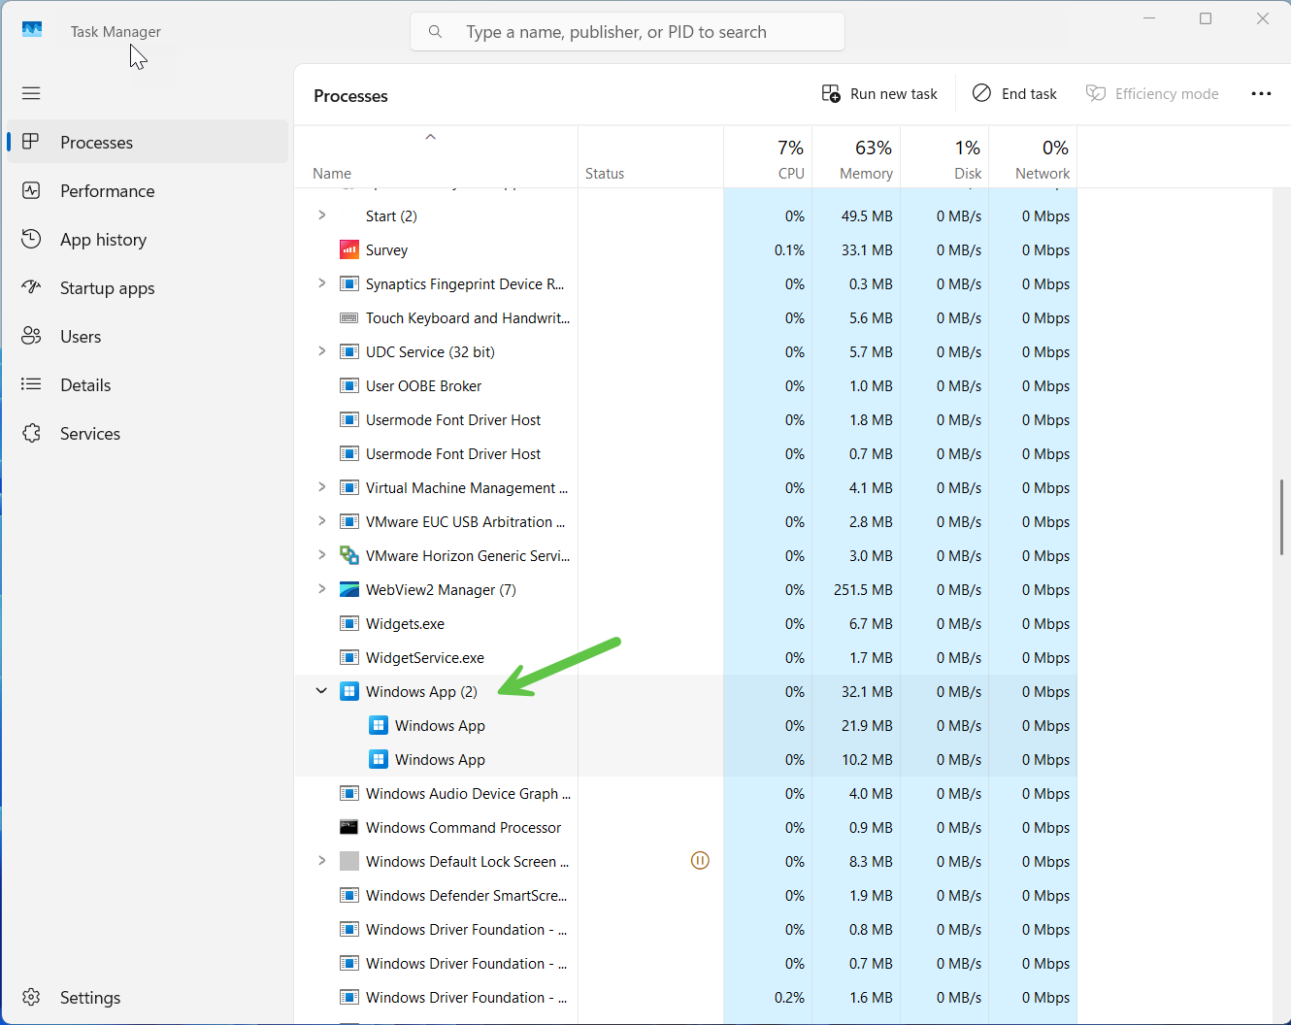Image resolution: width=1291 pixels, height=1025 pixels.
Task: Open the hamburger navigation menu
Action: tap(31, 93)
